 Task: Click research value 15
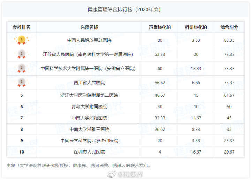click(x=196, y=95)
